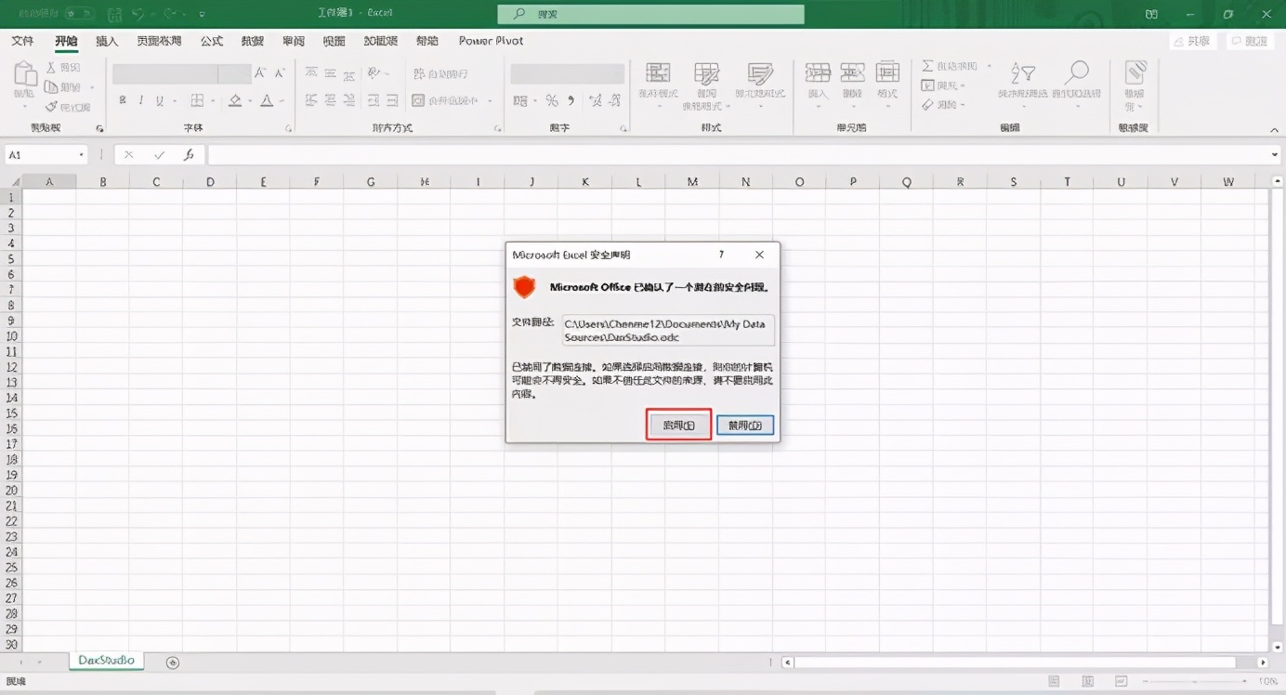Click the Decrease Indent icon
This screenshot has width=1286, height=695.
click(x=374, y=100)
